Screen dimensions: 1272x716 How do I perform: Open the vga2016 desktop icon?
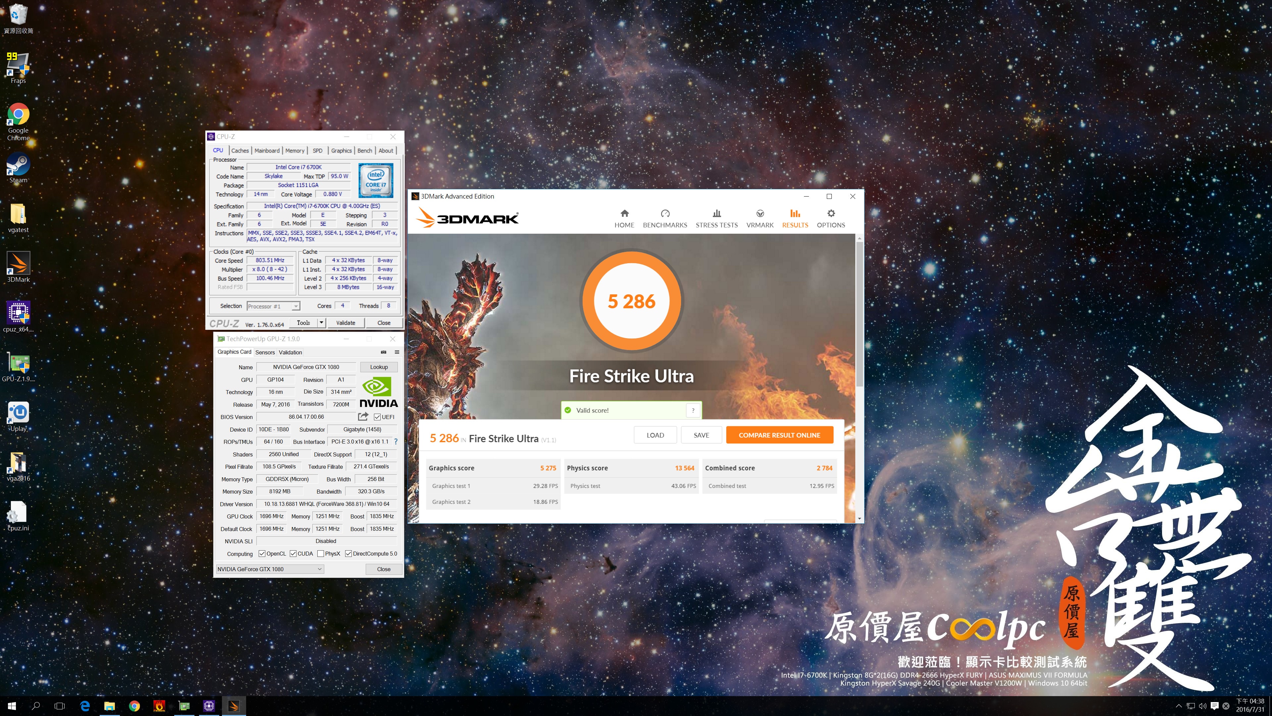[18, 466]
